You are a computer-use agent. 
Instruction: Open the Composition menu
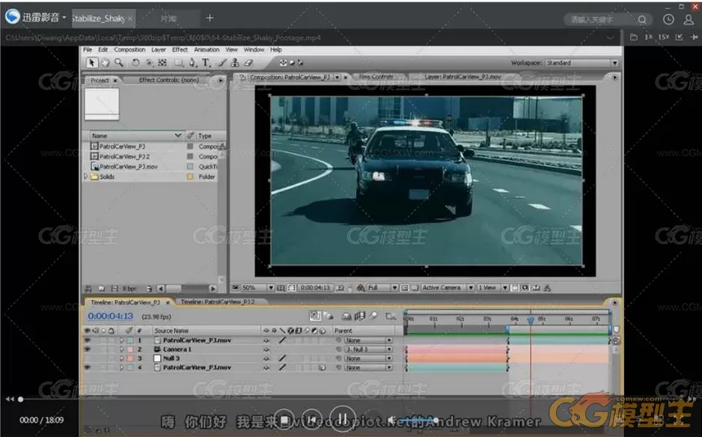(x=129, y=49)
